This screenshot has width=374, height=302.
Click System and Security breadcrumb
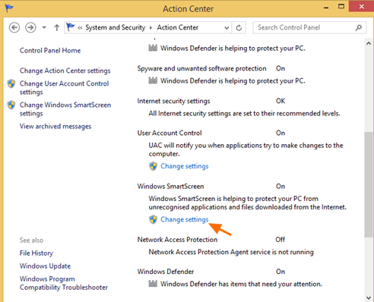(x=116, y=27)
